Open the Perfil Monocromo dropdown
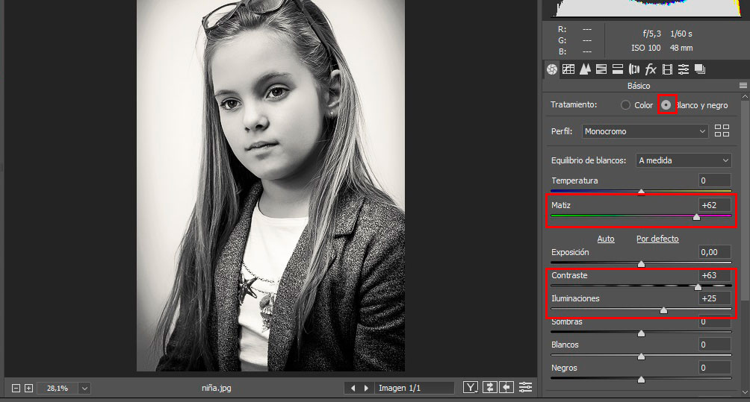This screenshot has height=402, width=750. pyautogui.click(x=645, y=131)
